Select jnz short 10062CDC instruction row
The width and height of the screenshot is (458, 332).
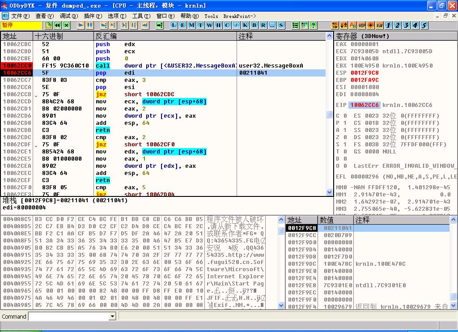tap(163, 94)
